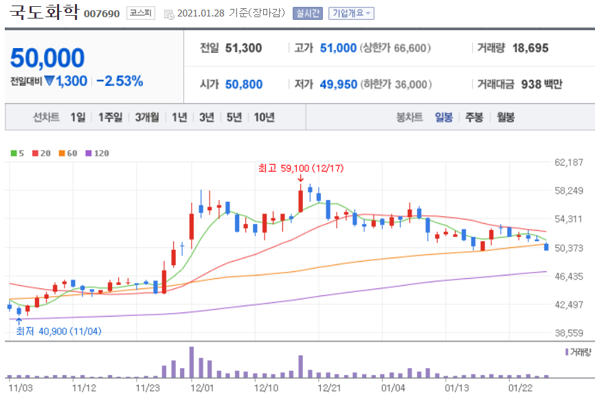
Task: Select the 1주일 line chart period
Action: click(x=110, y=117)
